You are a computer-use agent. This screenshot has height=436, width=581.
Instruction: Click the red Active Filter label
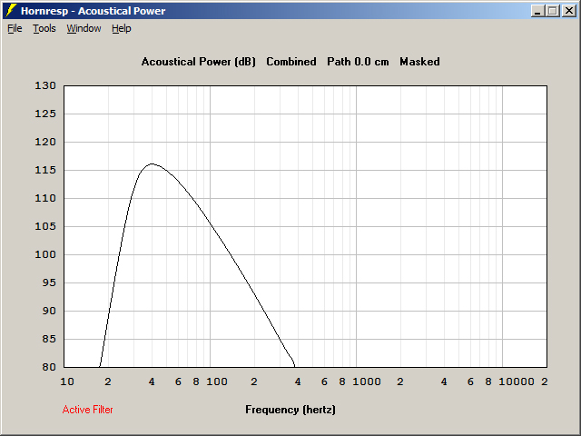pos(87,410)
